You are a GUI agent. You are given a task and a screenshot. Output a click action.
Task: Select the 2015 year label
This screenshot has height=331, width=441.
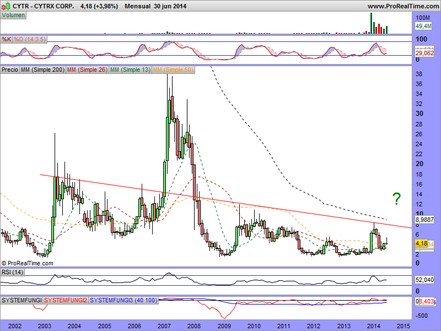[x=404, y=326]
